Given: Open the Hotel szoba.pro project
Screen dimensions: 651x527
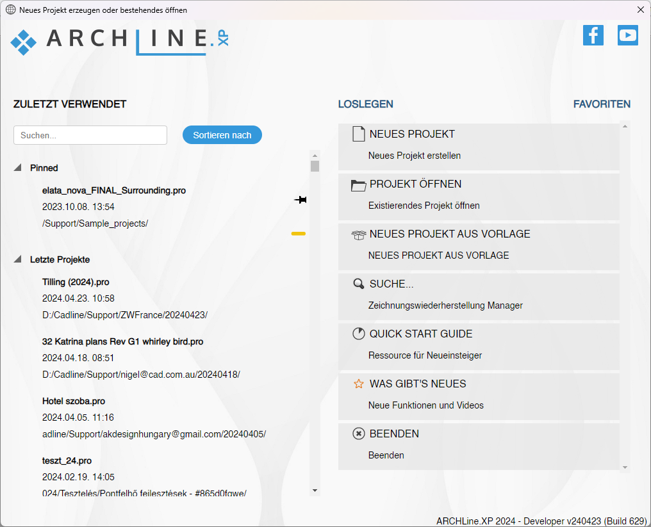Looking at the screenshot, I should 74,401.
